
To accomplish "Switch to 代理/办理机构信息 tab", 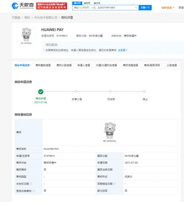I will 106,65.
